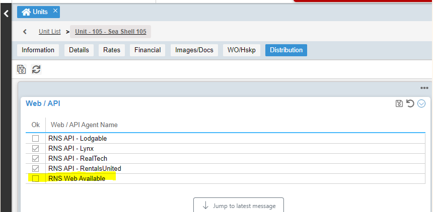Go back using the breadcrumb back arrow
This screenshot has height=212, width=433.
(x=25, y=32)
